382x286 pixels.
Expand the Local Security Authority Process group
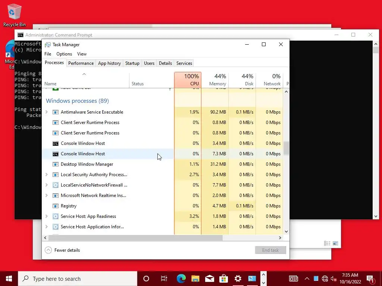(47, 175)
